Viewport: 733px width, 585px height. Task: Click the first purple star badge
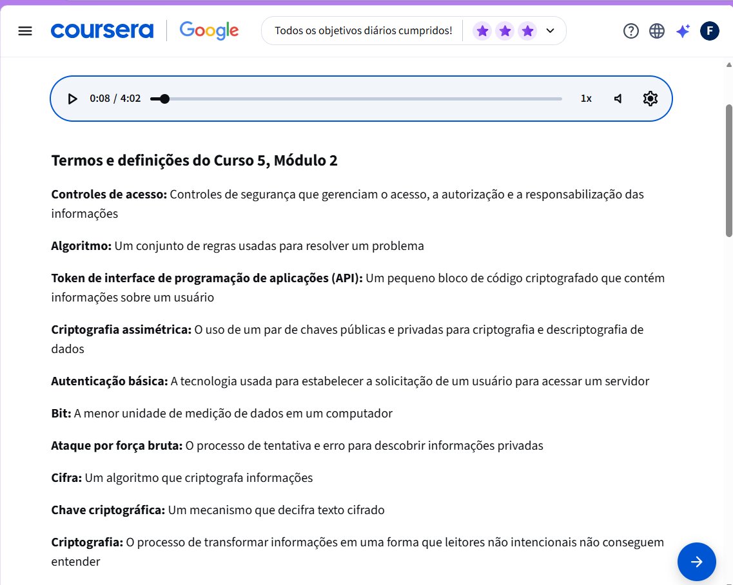coord(482,31)
